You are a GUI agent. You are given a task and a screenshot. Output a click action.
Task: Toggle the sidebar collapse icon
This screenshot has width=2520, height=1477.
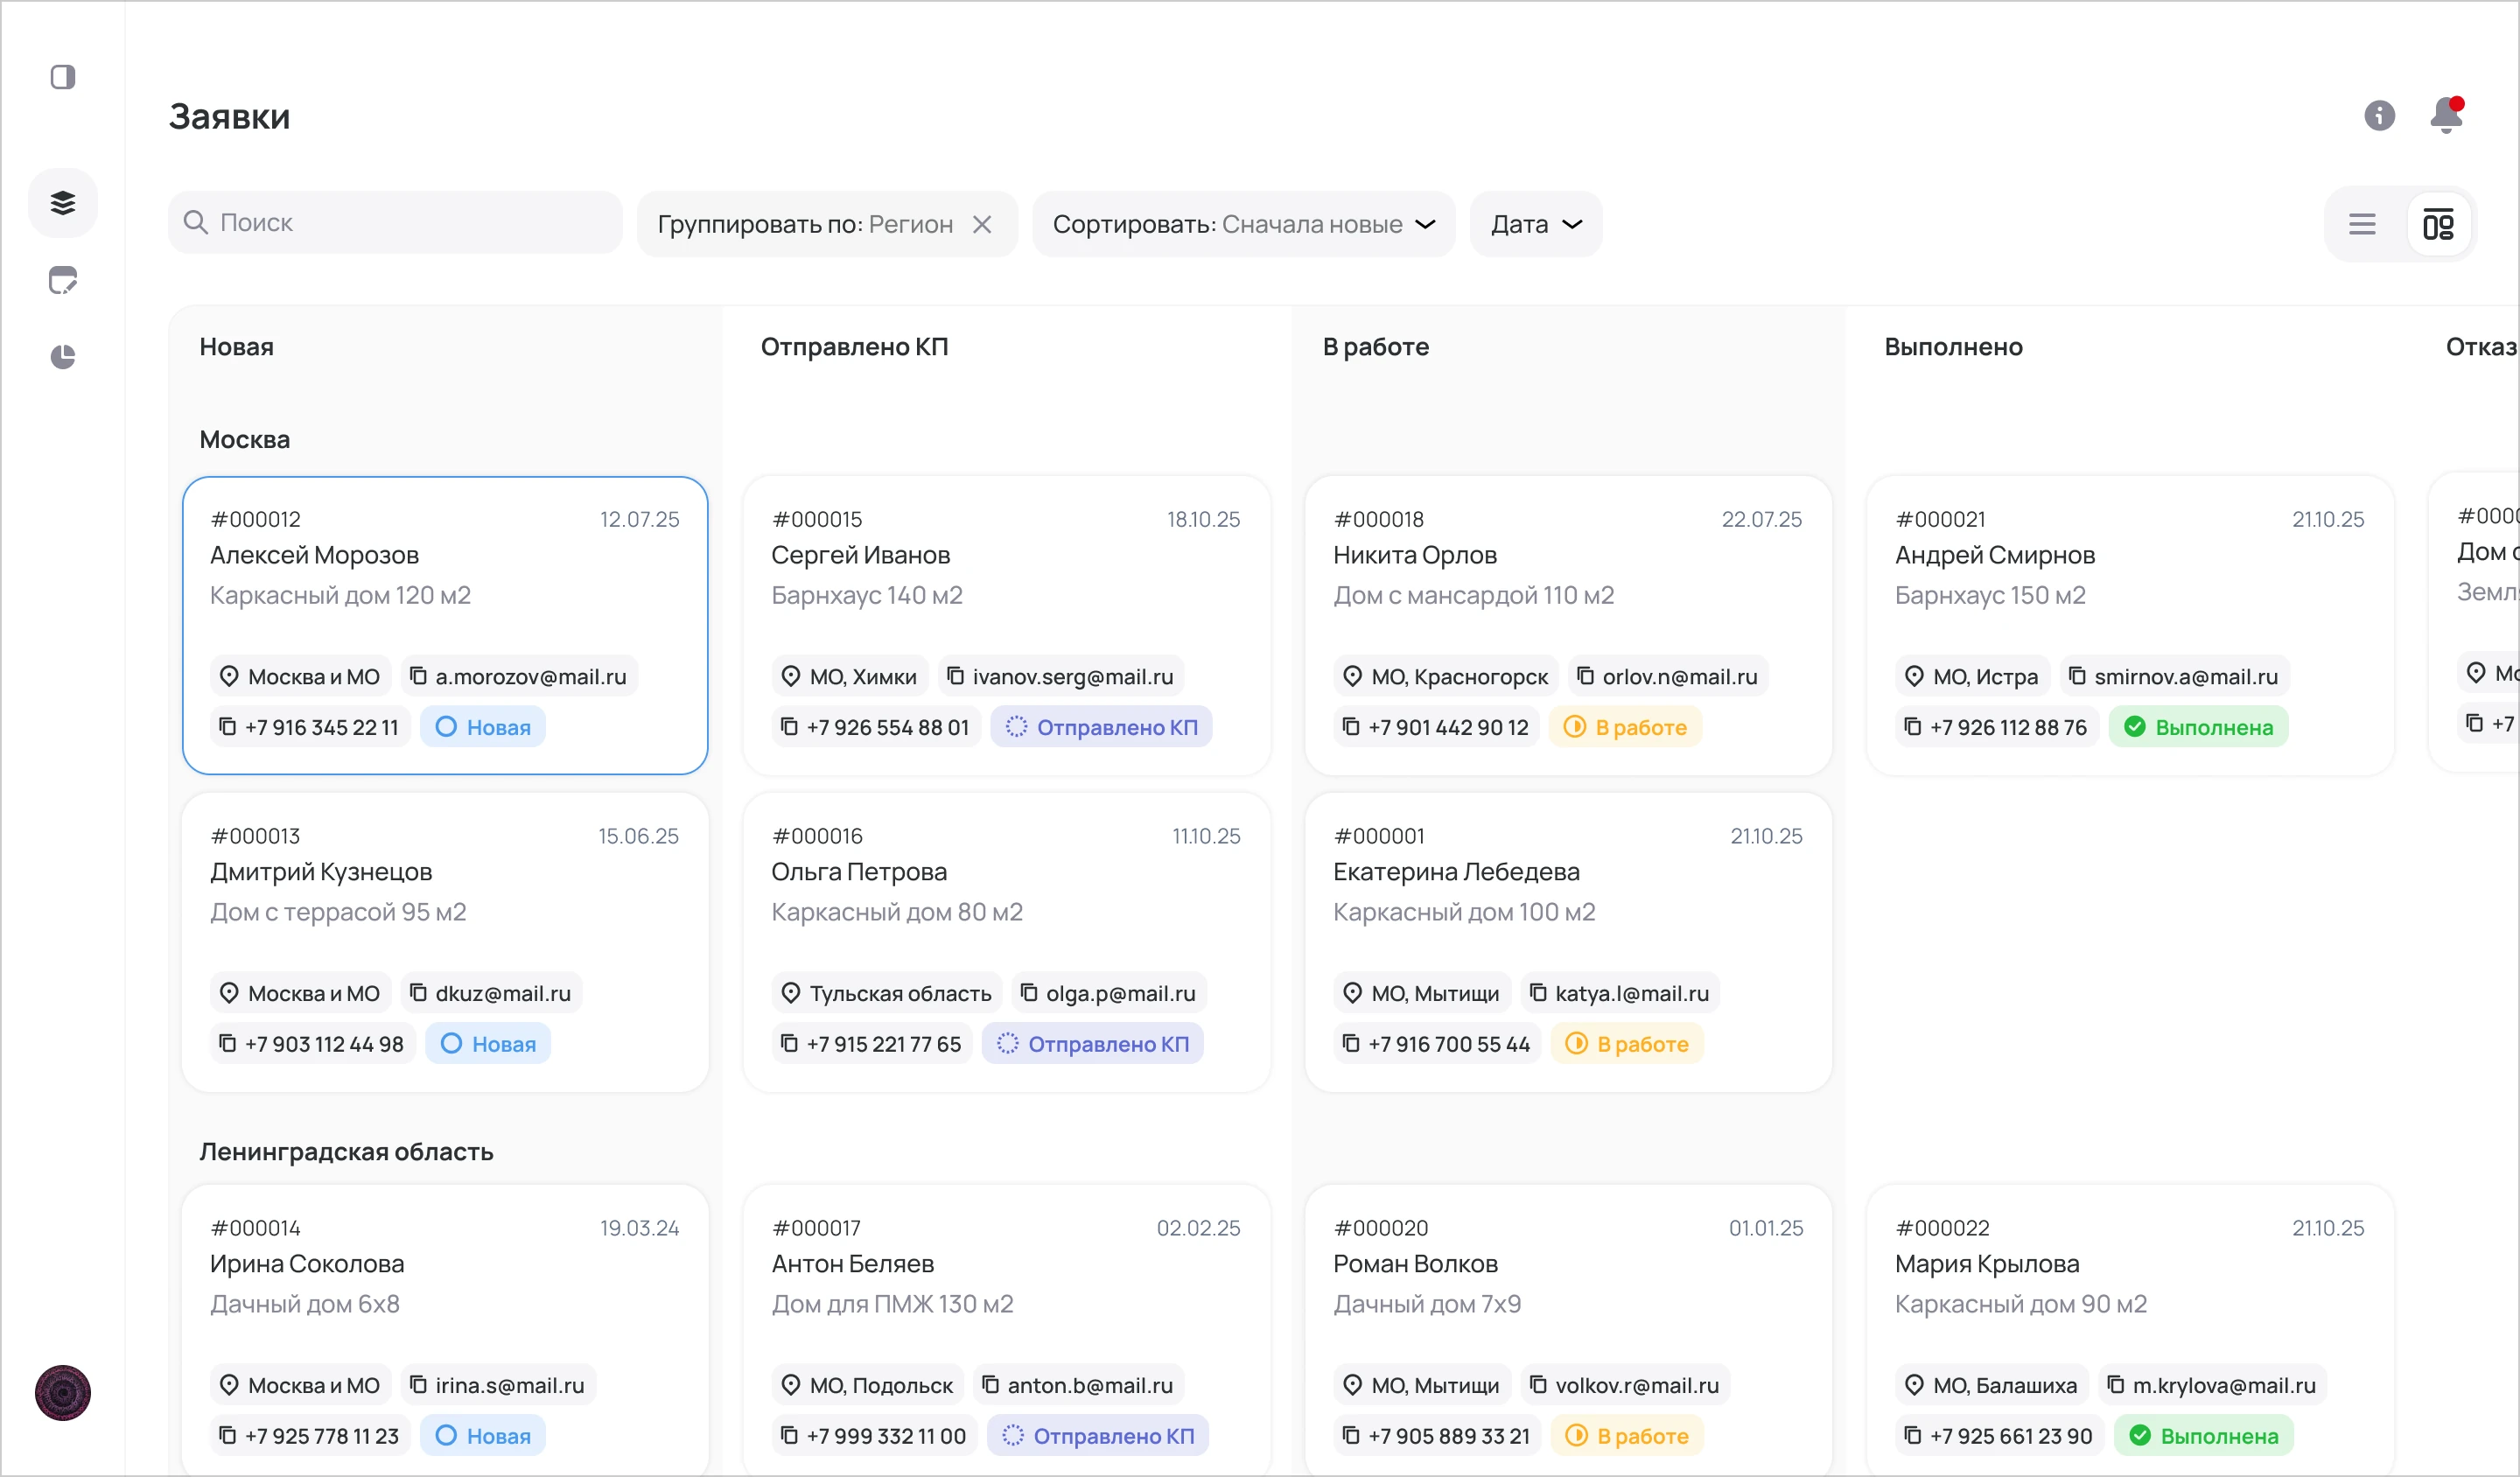(63, 77)
